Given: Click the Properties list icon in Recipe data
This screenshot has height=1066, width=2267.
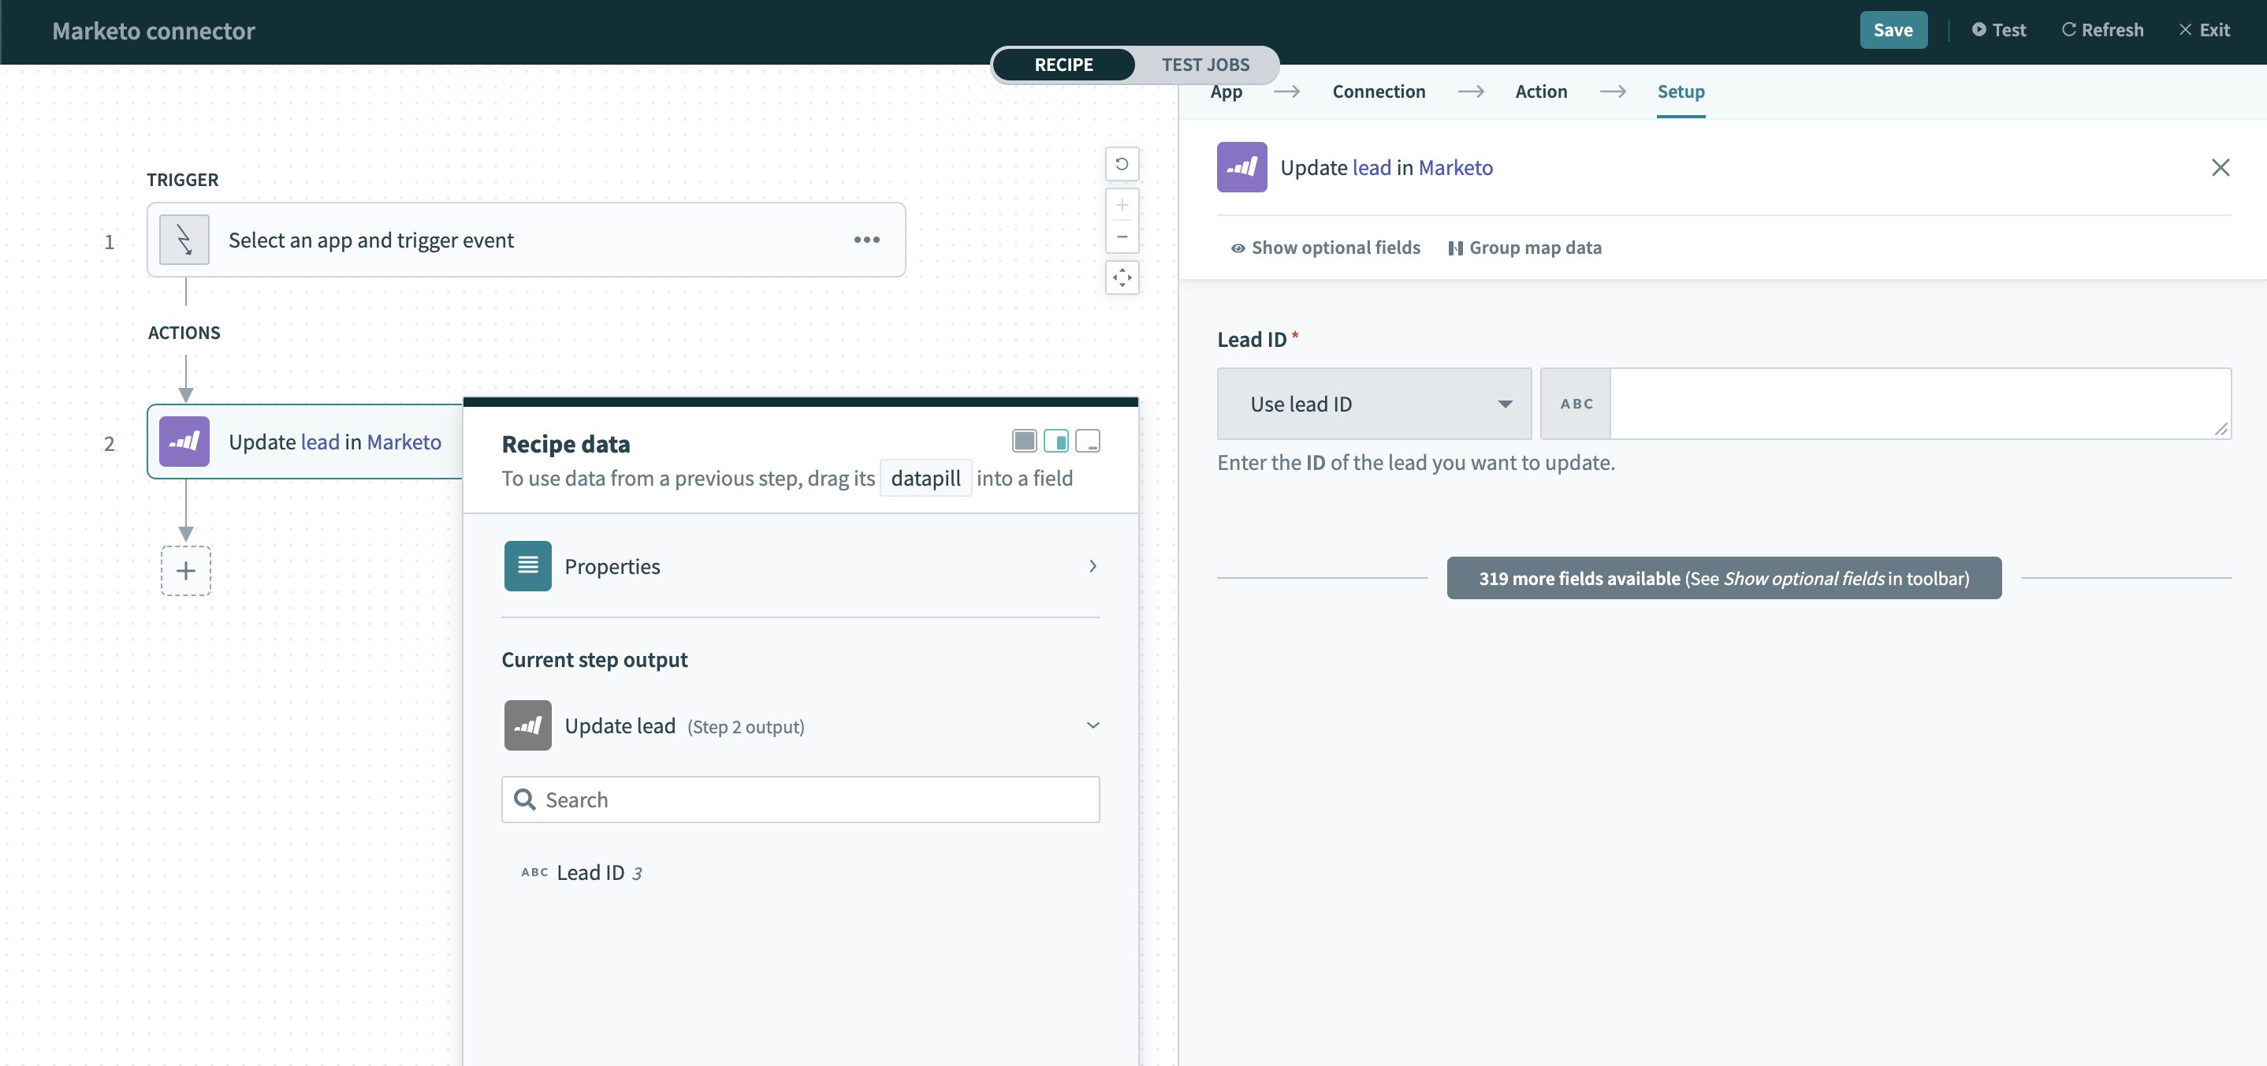Looking at the screenshot, I should point(527,565).
